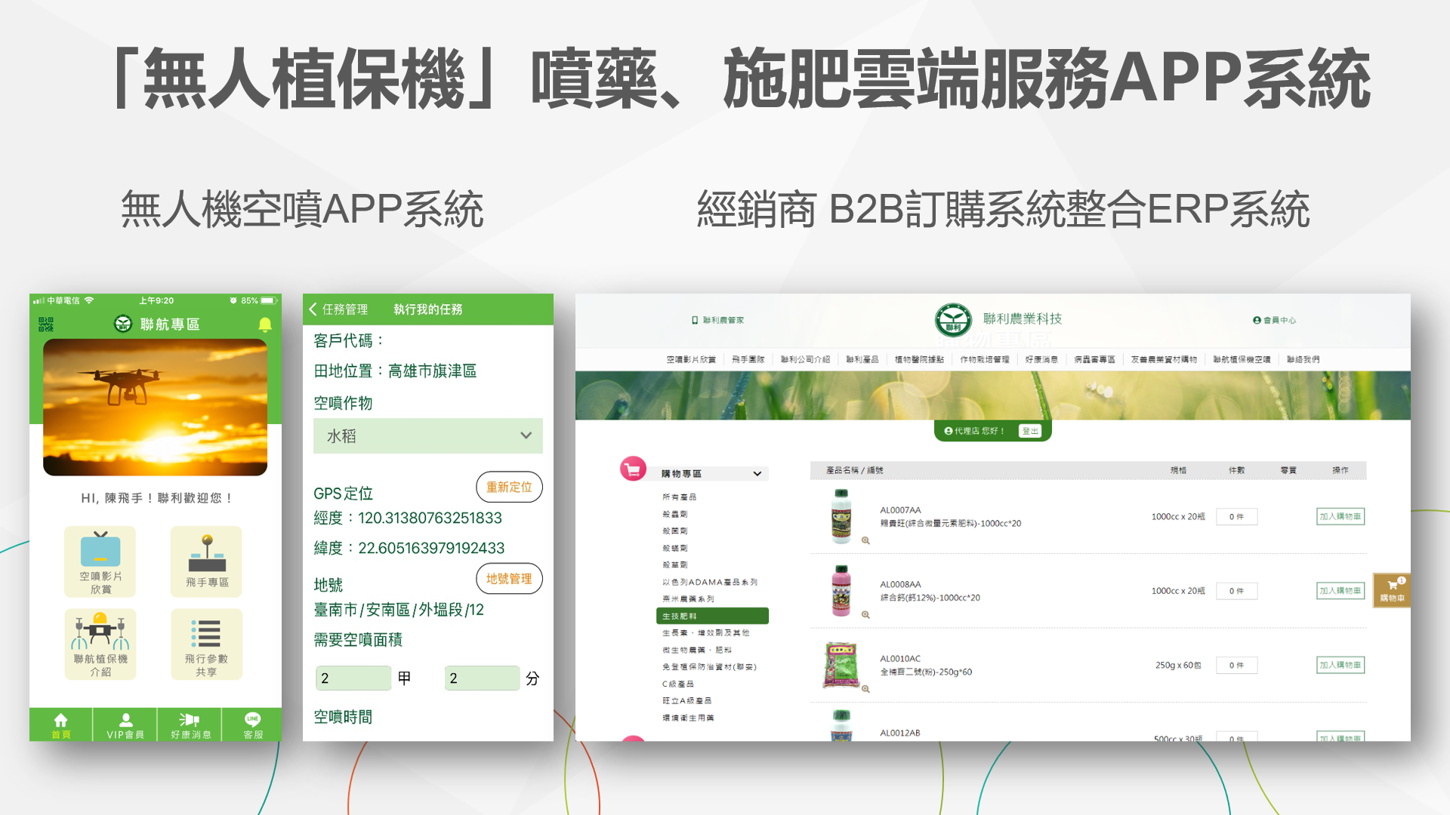The width and height of the screenshot is (1450, 815).
Task: Open the 空噴作物 水稻 dropdown
Action: (427, 436)
